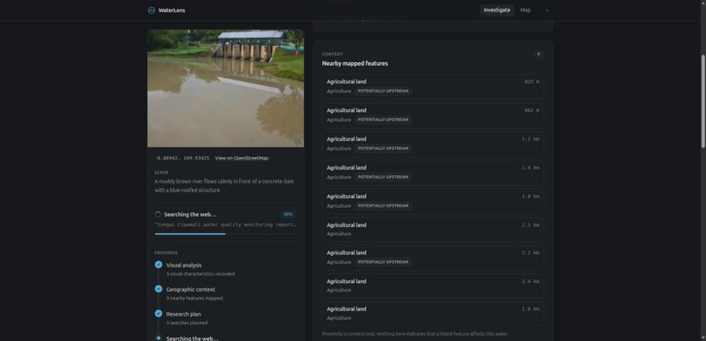
Task: Click '5 visual characteristics recorded' text
Action: pyautogui.click(x=201, y=274)
